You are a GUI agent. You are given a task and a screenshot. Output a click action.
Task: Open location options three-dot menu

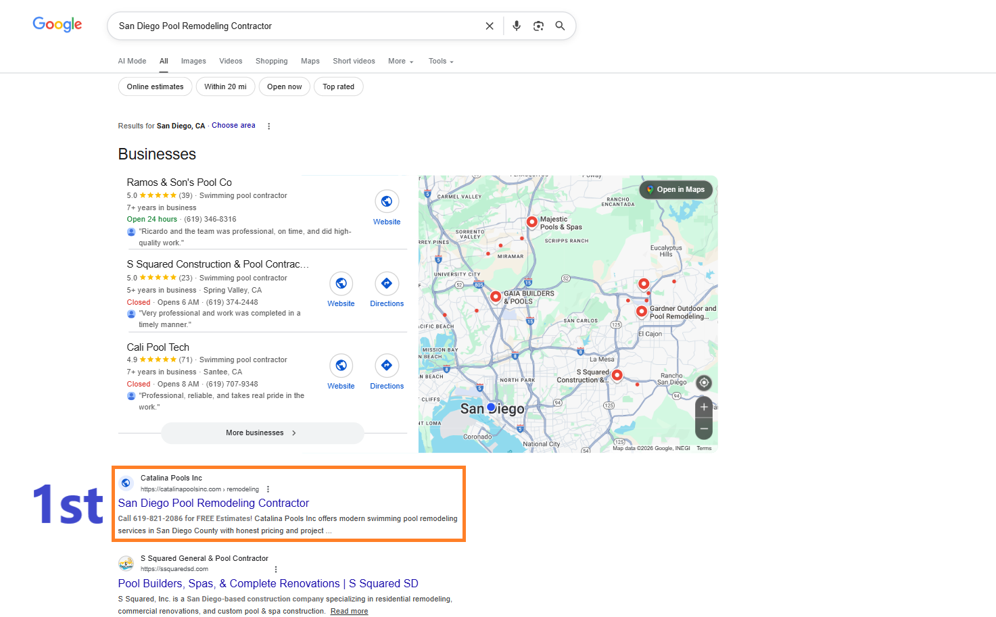pos(269,126)
